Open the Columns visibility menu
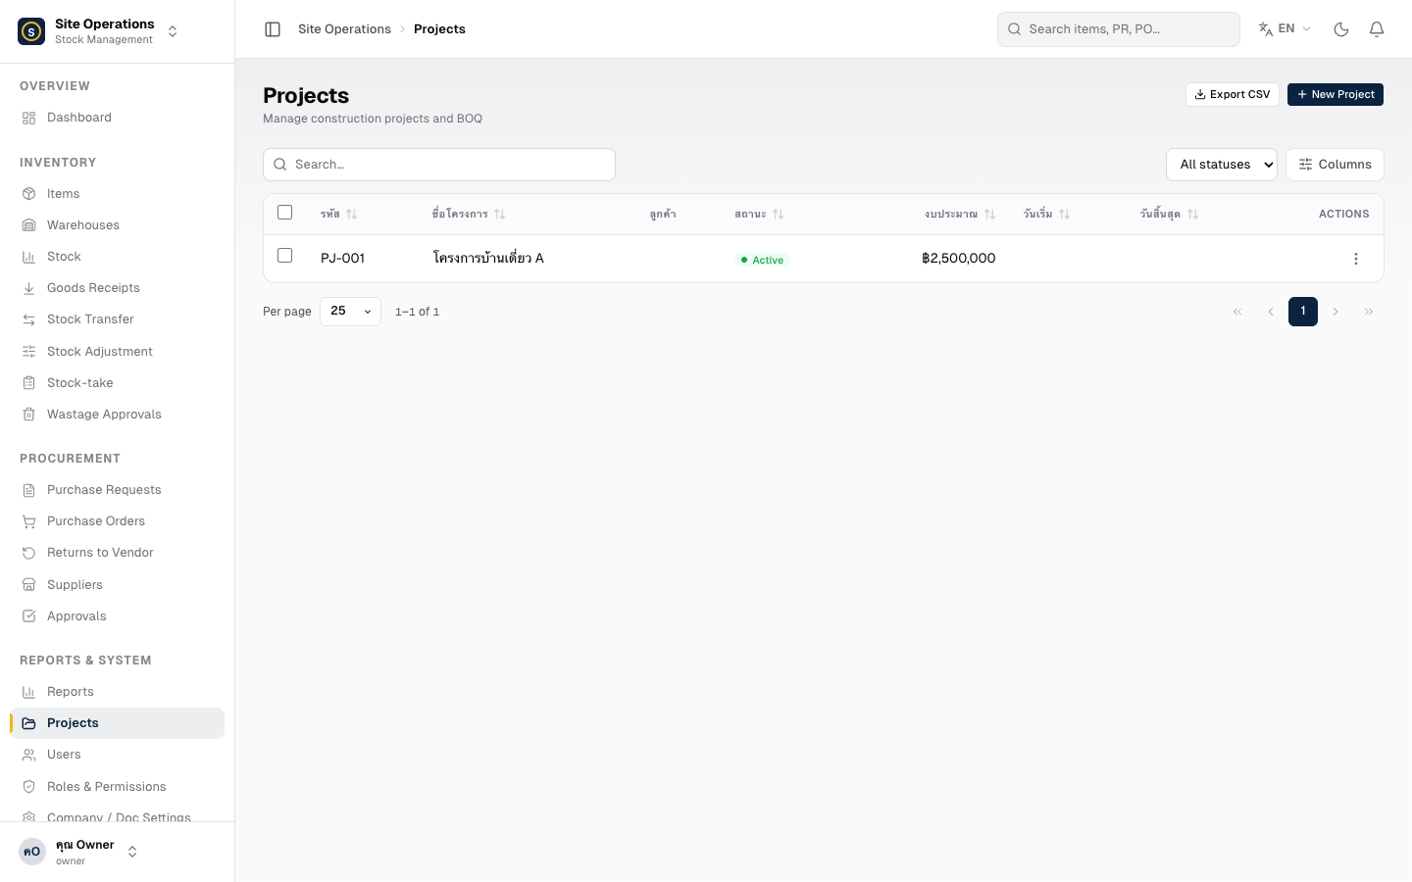Image resolution: width=1412 pixels, height=882 pixels. pos(1335,165)
